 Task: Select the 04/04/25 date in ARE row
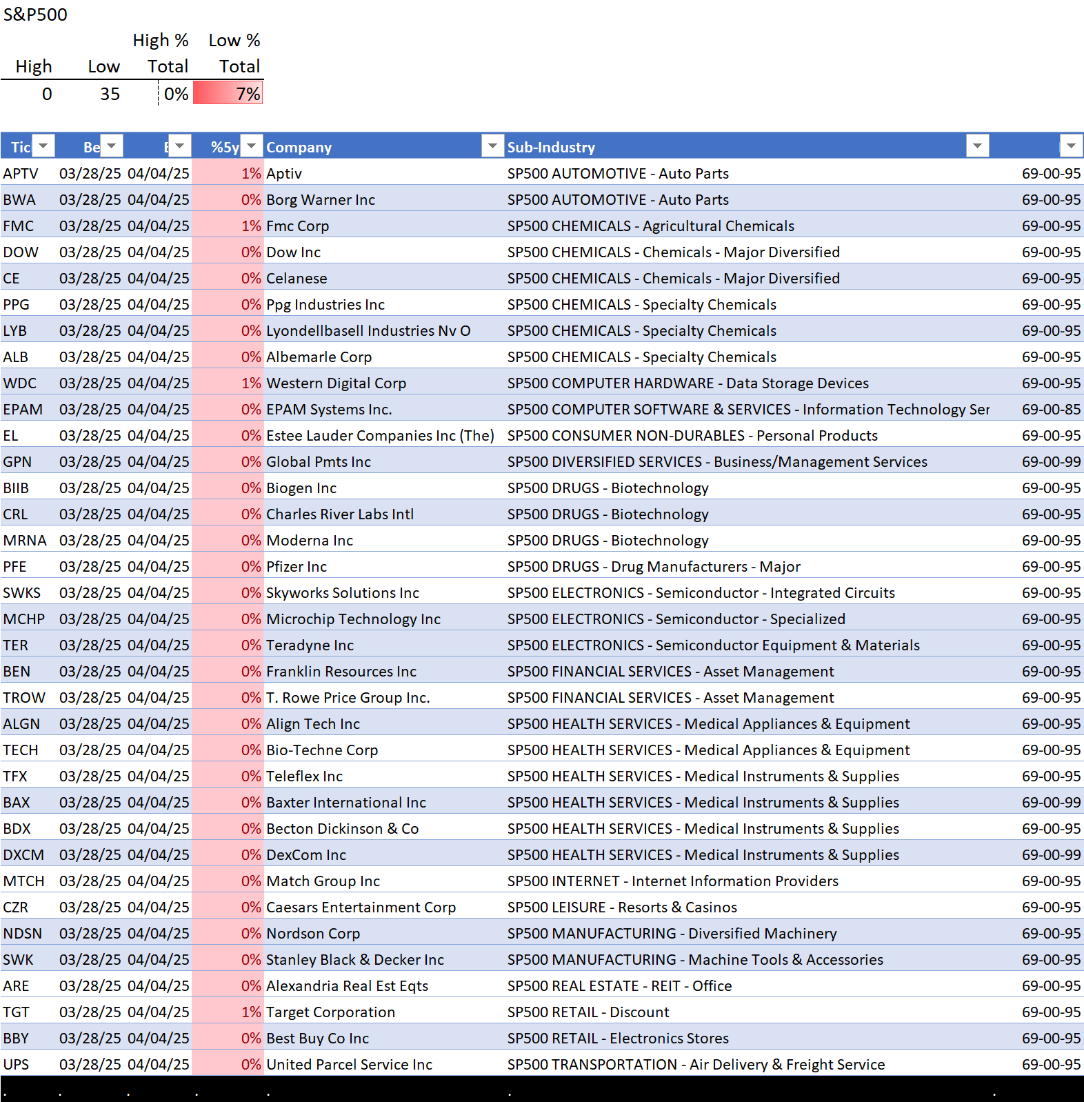coord(159,985)
